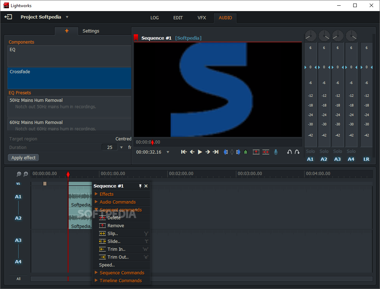Zoom in on the timeline
Viewport: 380px width, 289px height.
pyautogui.click(x=19, y=174)
